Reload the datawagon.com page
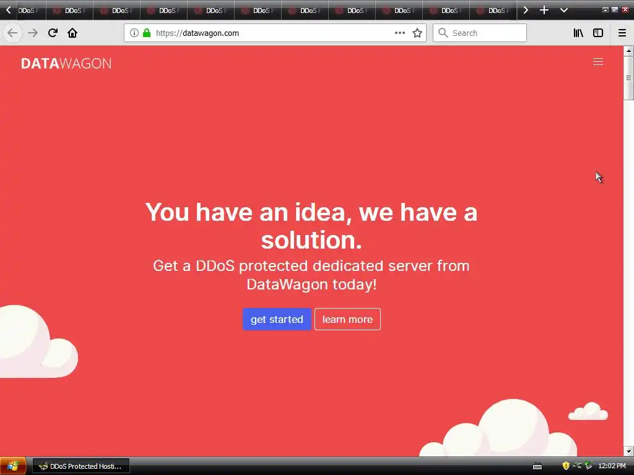 click(53, 33)
